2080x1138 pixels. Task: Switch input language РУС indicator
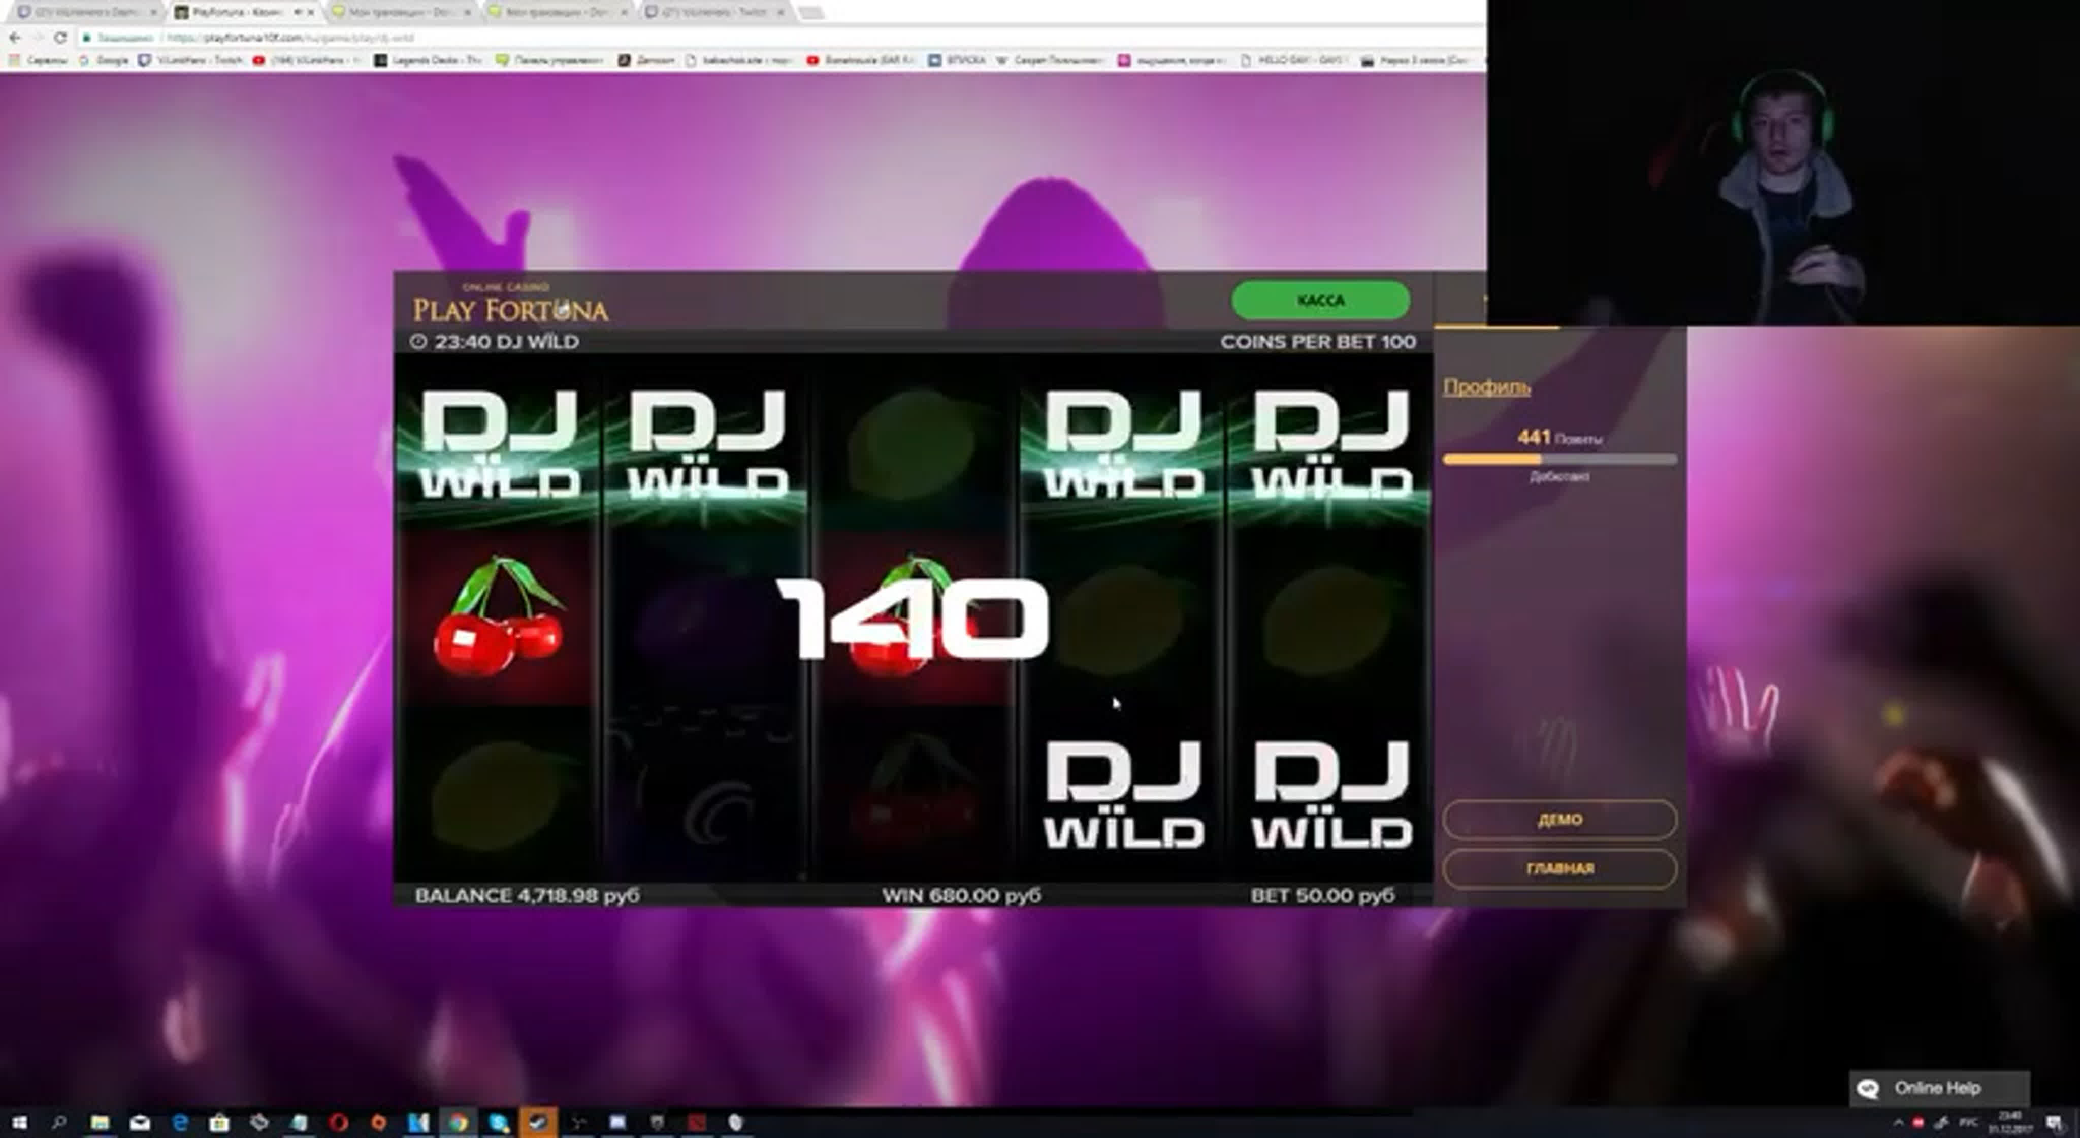click(x=1969, y=1123)
